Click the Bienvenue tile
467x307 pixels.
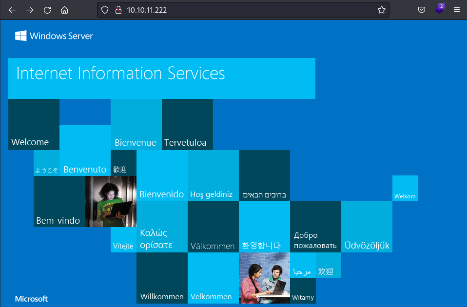(x=136, y=124)
